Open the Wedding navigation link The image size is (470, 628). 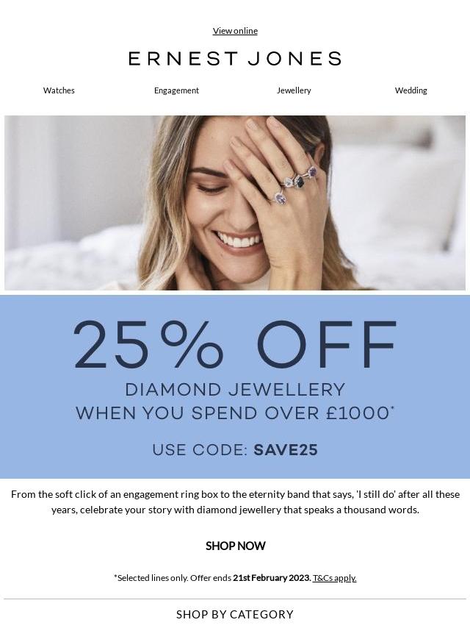(411, 90)
